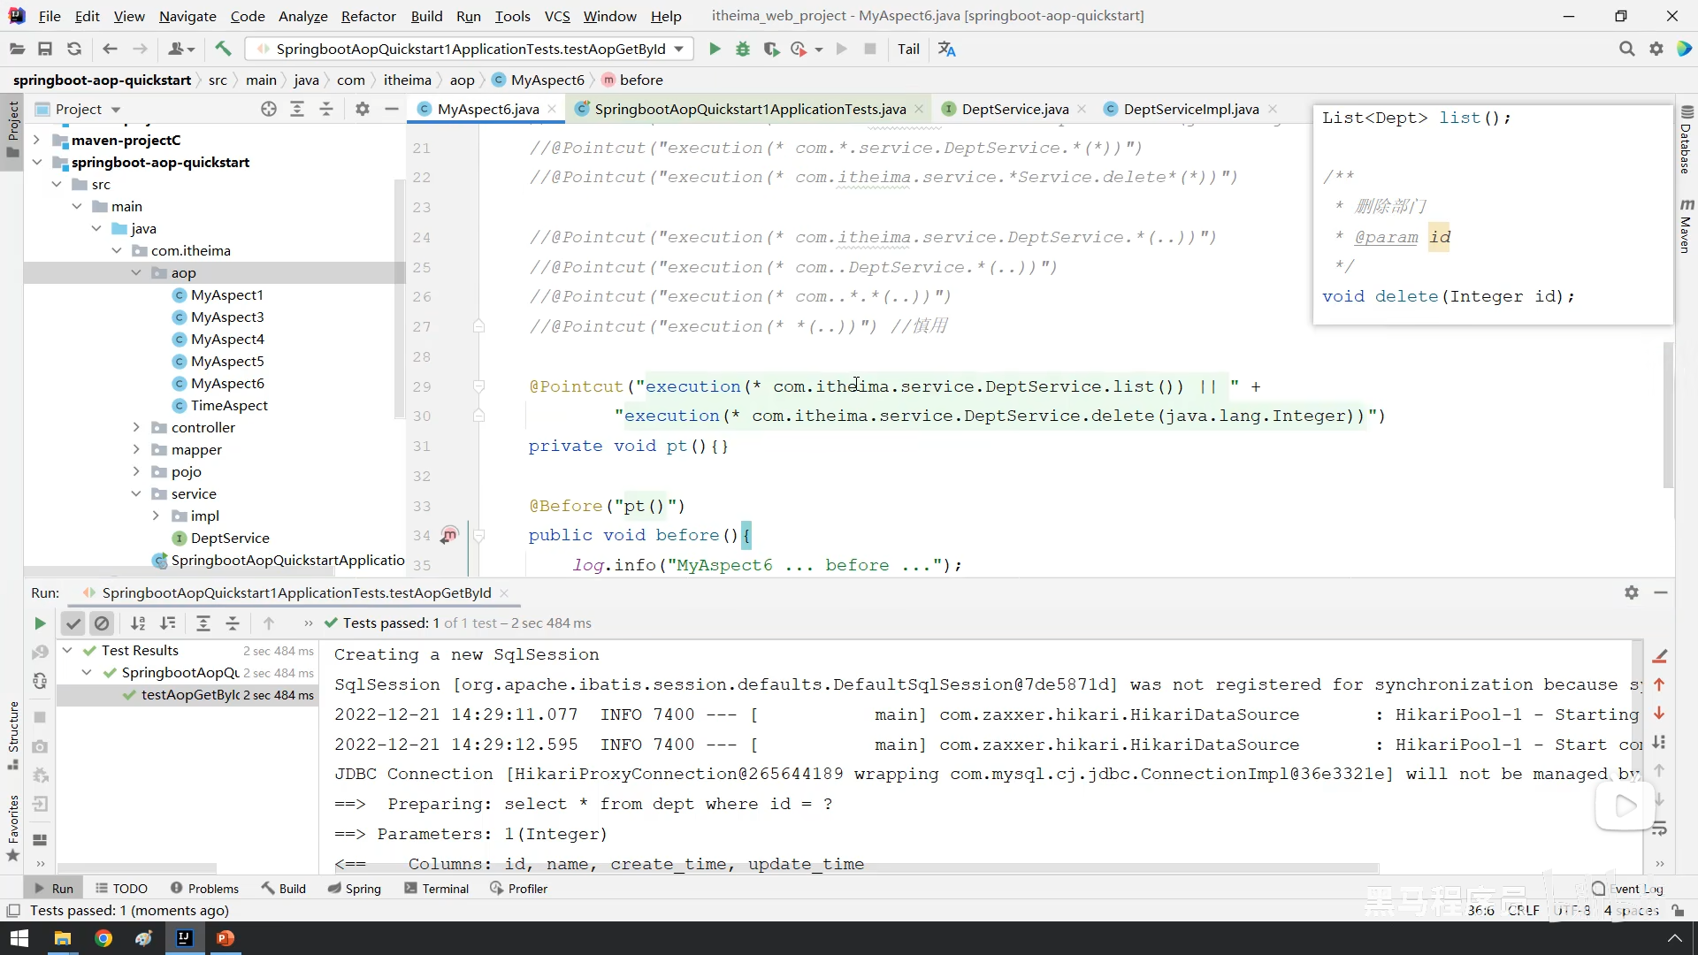Expand all test results

(x=203, y=623)
